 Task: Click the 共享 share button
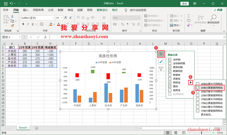tap(218, 10)
